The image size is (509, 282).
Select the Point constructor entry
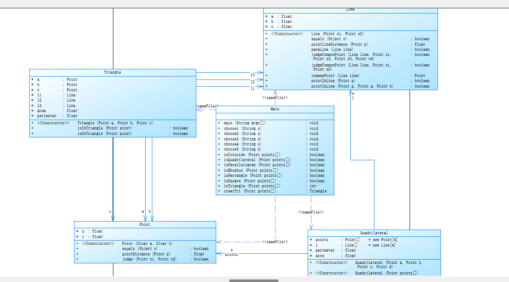[145, 244]
